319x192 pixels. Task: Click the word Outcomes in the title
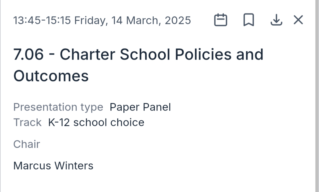(x=51, y=76)
